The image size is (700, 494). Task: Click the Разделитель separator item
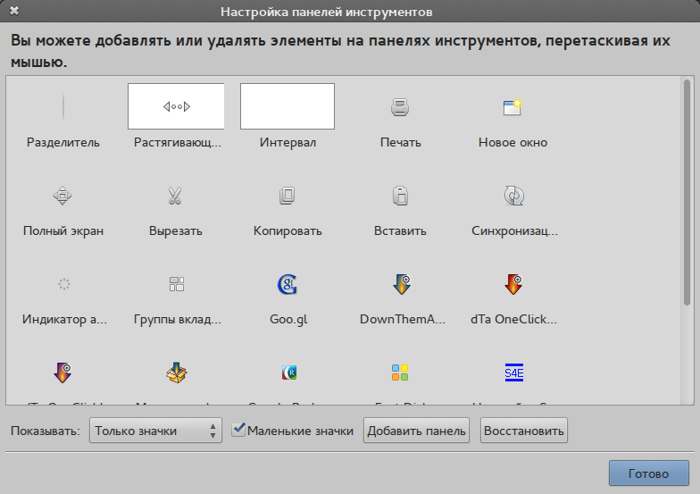63,108
